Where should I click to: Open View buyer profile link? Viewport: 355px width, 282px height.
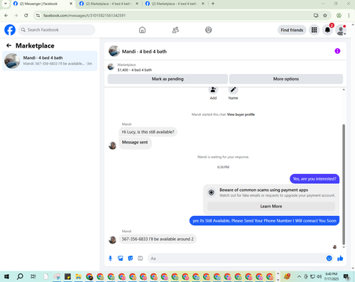click(x=241, y=114)
